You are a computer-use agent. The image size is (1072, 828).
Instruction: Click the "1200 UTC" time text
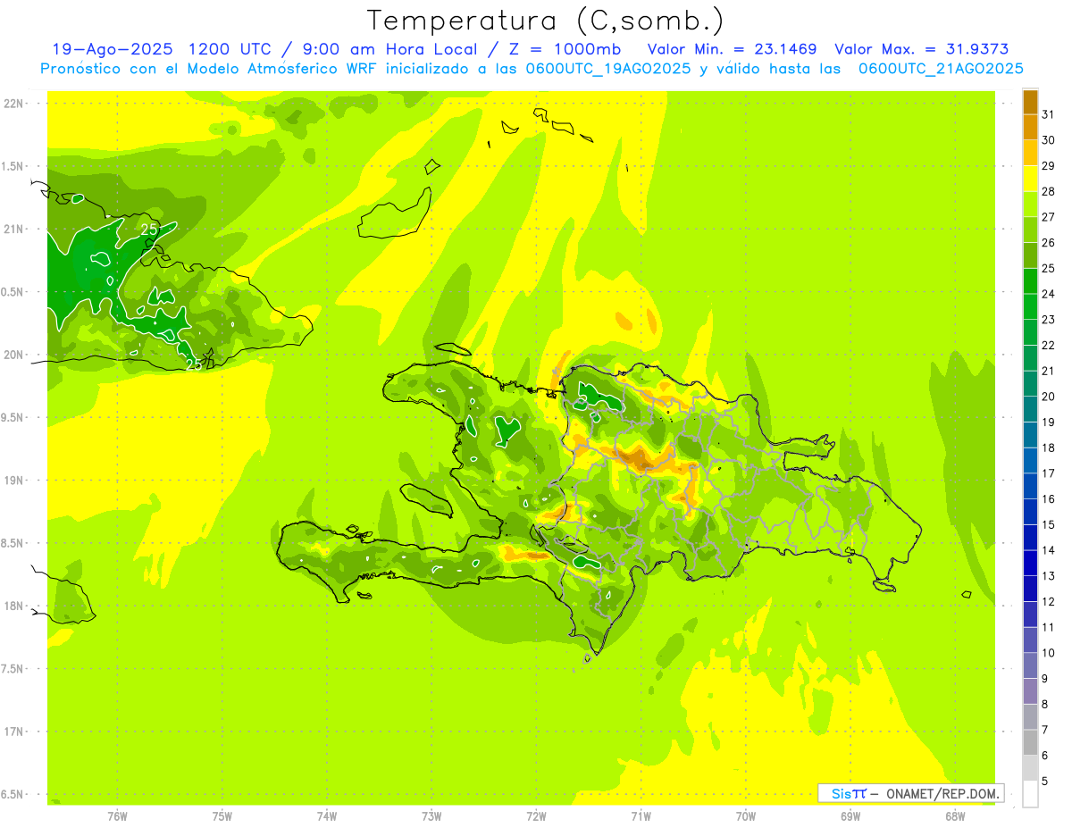(x=230, y=49)
